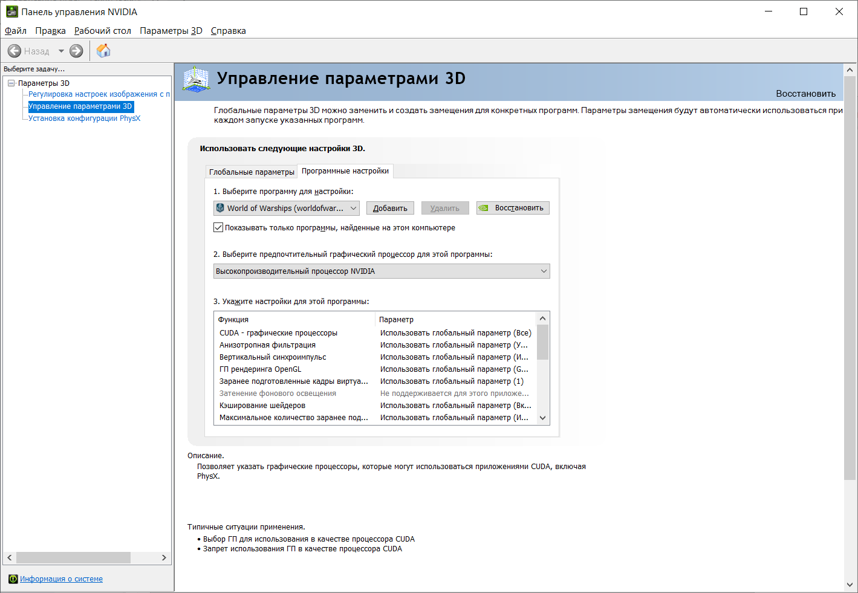Screen dimensions: 858x593
Task: Click the settings list scroll down arrow
Action: point(542,418)
